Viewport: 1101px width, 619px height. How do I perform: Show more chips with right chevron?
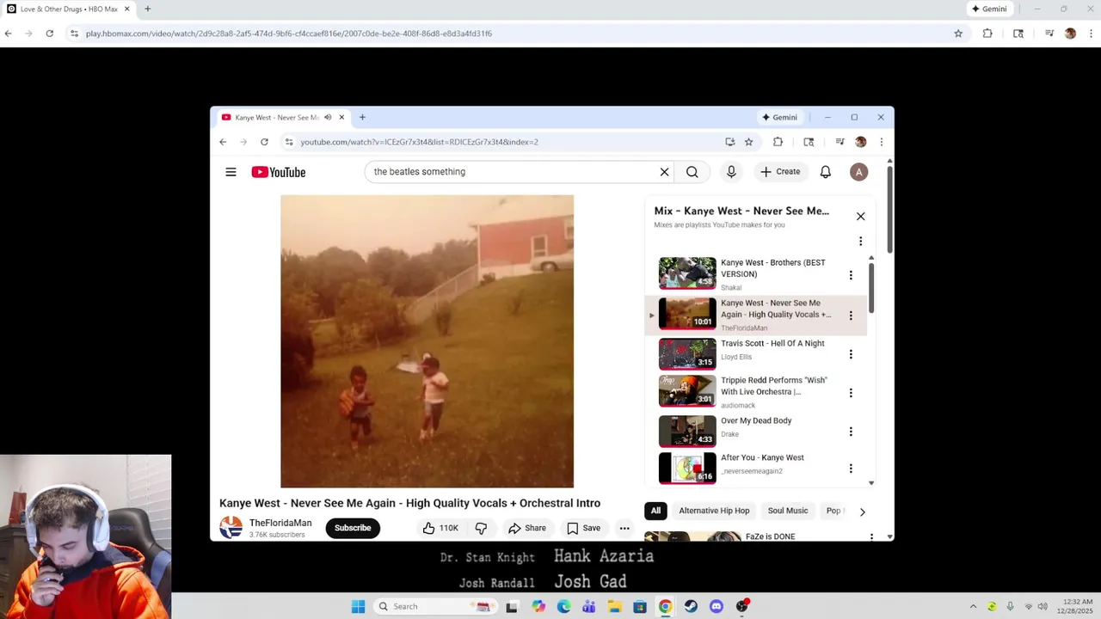[x=862, y=512]
